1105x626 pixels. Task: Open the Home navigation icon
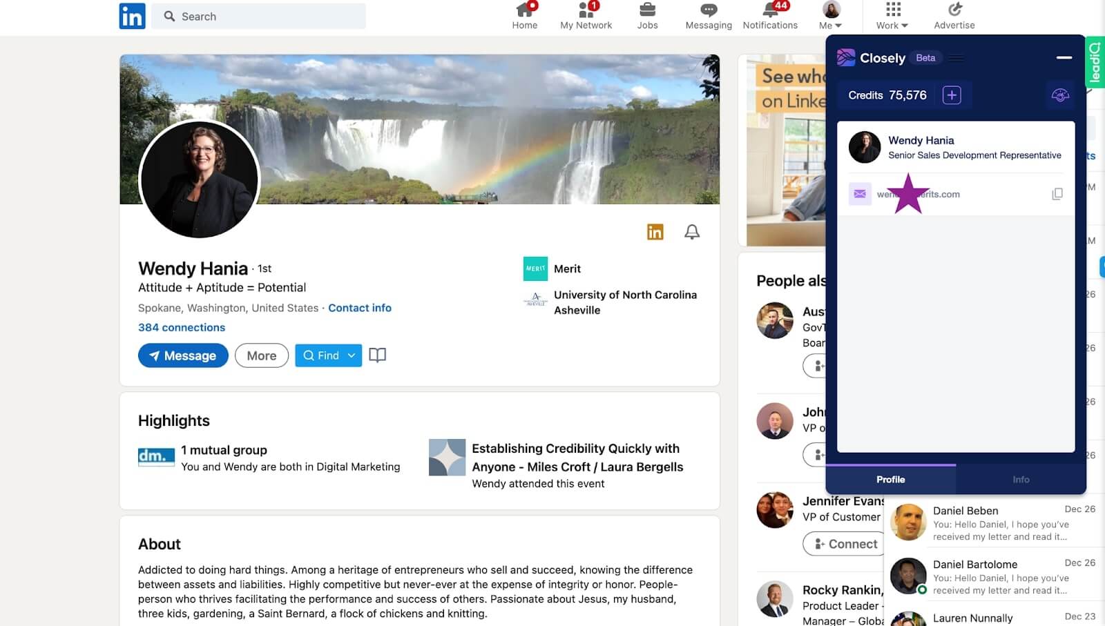[525, 16]
